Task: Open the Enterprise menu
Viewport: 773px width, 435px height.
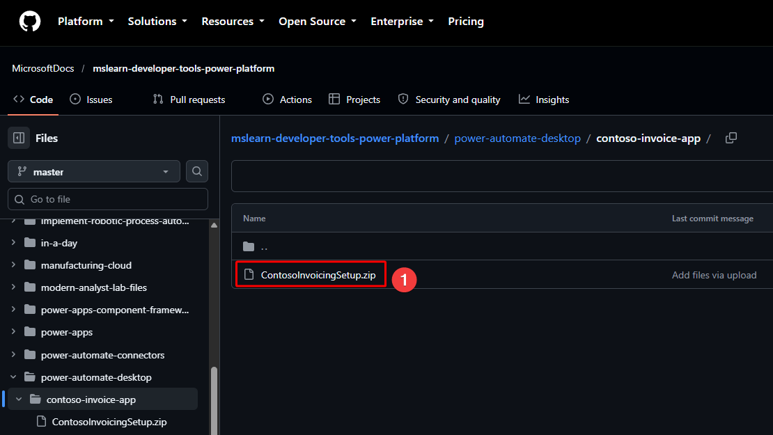Action: (403, 22)
